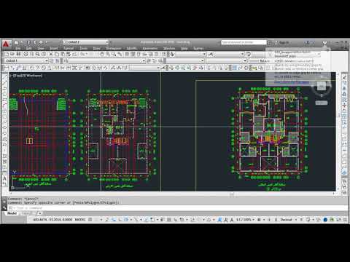Toggle Snap mode in status bar
The width and height of the screenshot is (350, 262).
[x=96, y=220]
